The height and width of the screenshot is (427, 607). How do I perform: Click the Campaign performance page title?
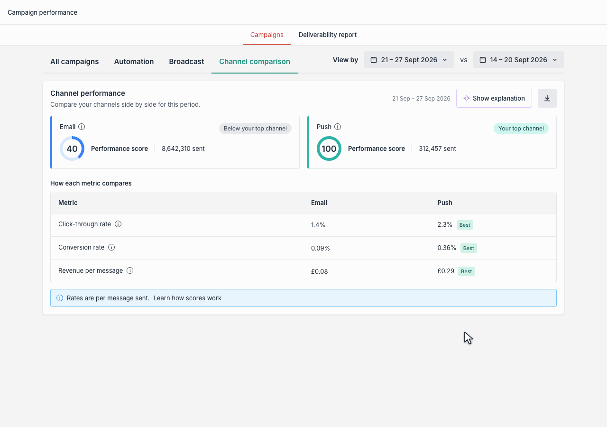[x=43, y=12]
